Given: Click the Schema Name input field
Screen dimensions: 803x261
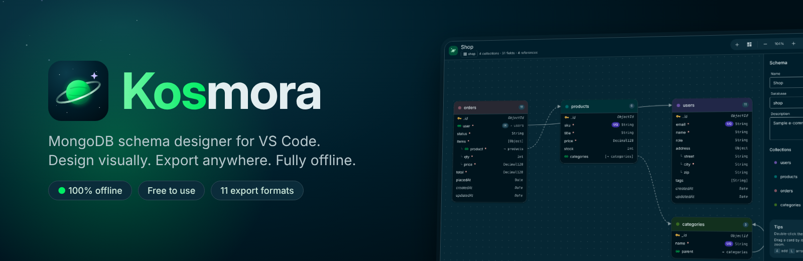Looking at the screenshot, I should (x=786, y=83).
